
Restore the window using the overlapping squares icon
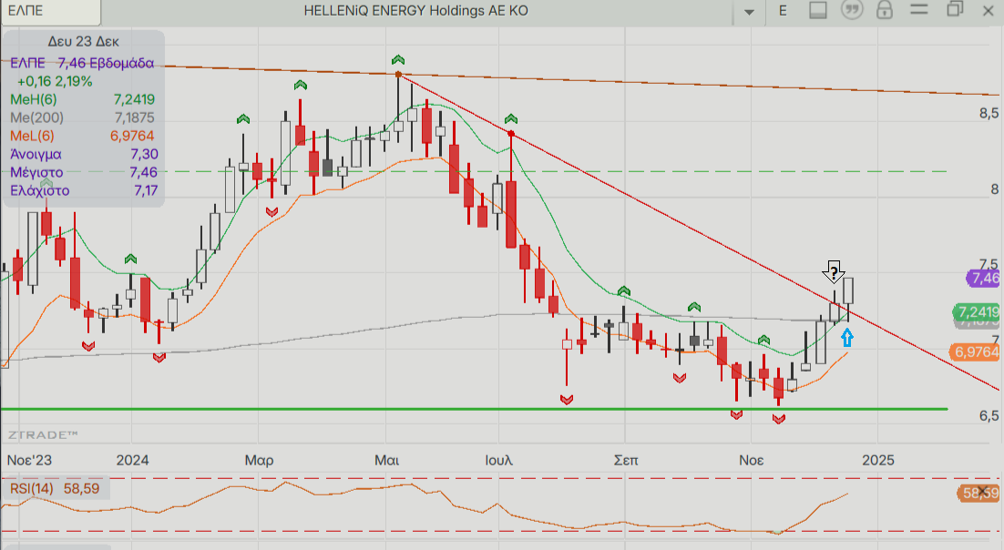pos(955,10)
